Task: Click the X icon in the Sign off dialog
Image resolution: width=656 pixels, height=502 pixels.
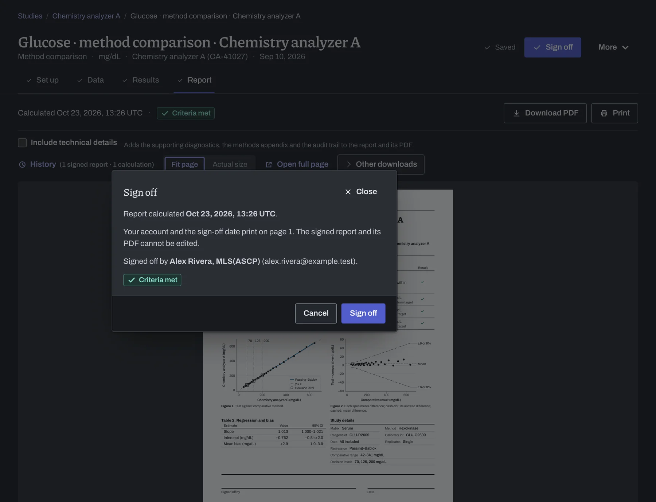Action: pyautogui.click(x=348, y=192)
